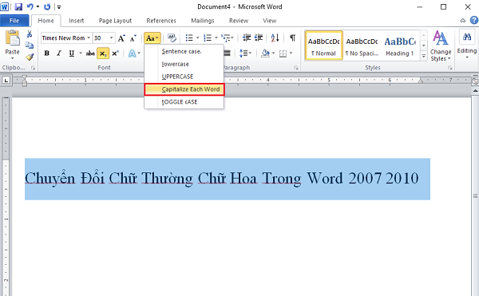
Task: Click inside the highlighted document text
Action: pos(228,180)
